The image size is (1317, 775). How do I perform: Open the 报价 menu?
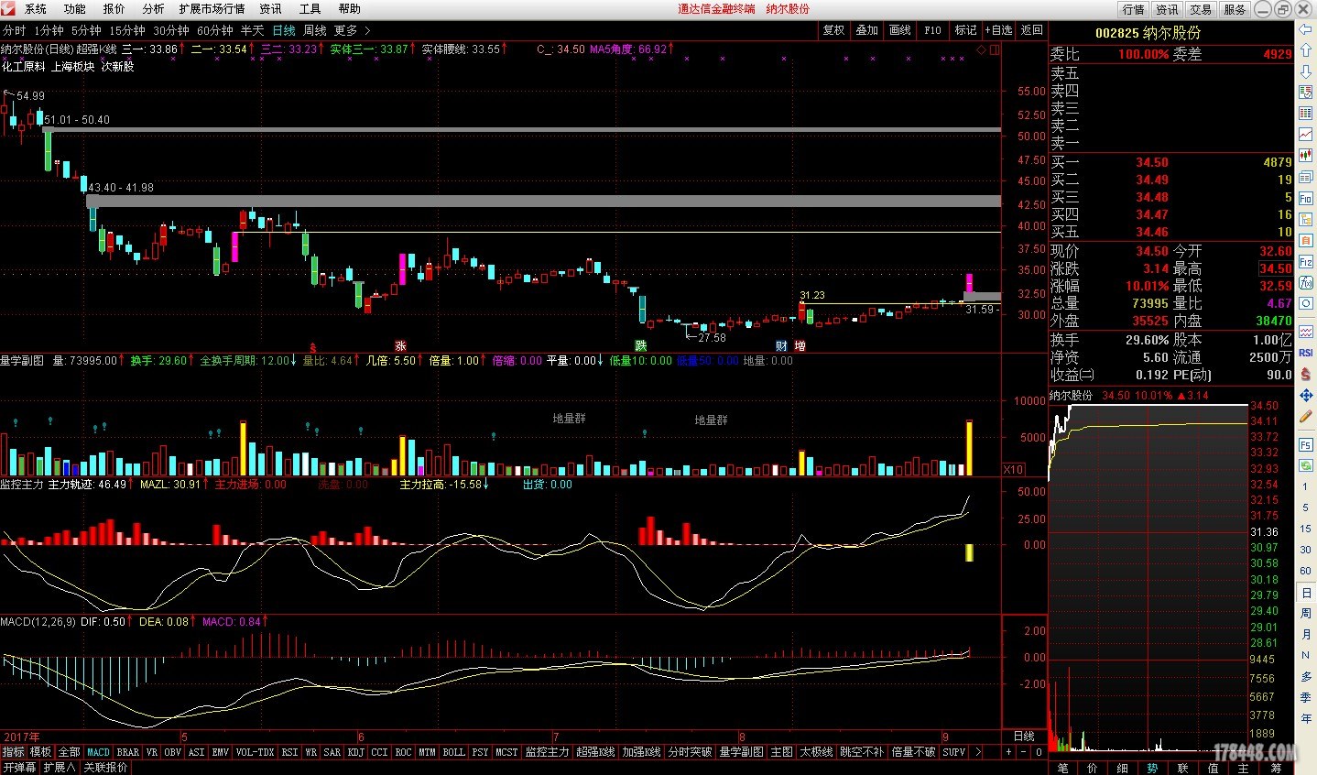click(x=114, y=8)
